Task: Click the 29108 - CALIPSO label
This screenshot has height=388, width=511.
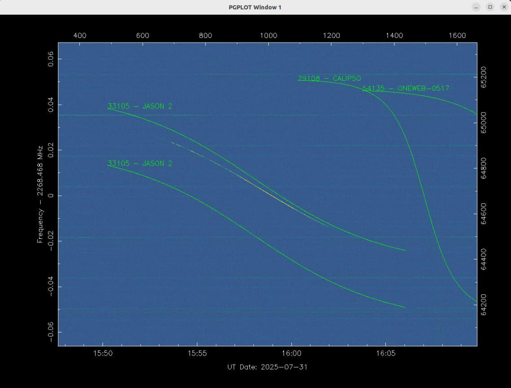Action: tap(329, 78)
